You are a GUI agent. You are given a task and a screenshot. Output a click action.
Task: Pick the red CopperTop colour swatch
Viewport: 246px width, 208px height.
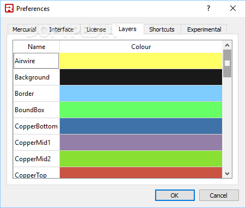pos(141,173)
